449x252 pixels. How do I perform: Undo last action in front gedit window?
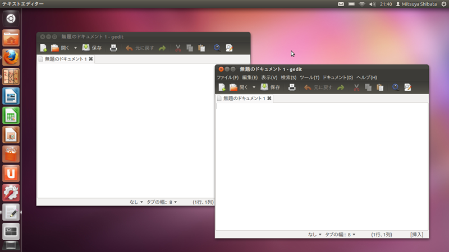[x=318, y=87]
